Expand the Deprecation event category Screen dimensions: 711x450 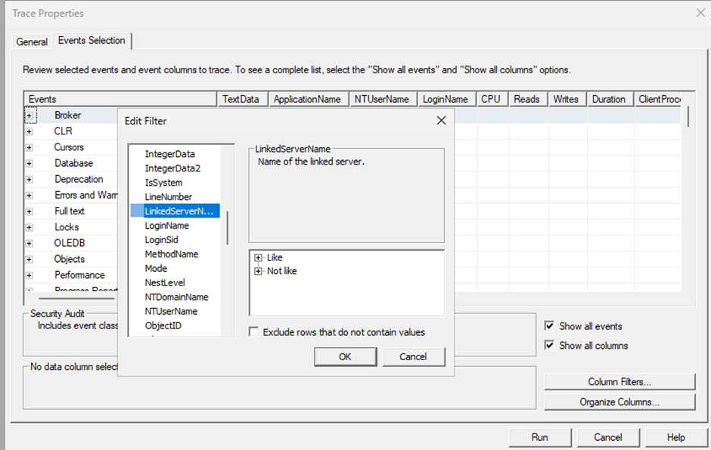(x=29, y=179)
